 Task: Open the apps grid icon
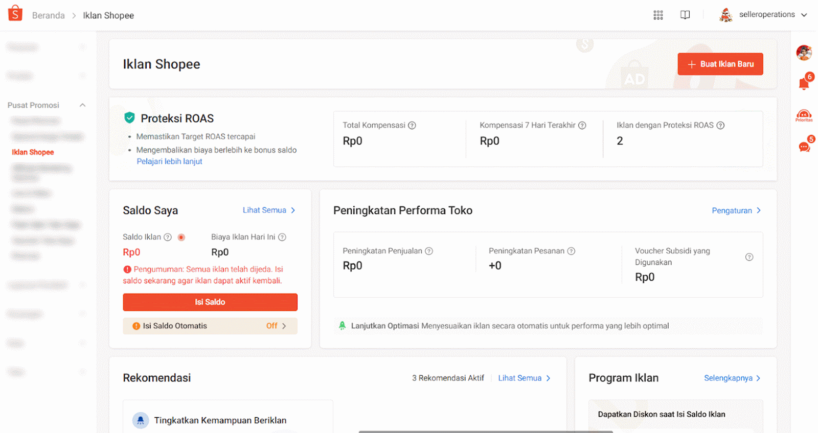[658, 15]
